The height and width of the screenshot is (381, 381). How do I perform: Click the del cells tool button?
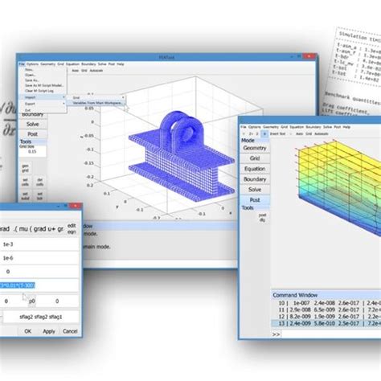tap(39, 182)
